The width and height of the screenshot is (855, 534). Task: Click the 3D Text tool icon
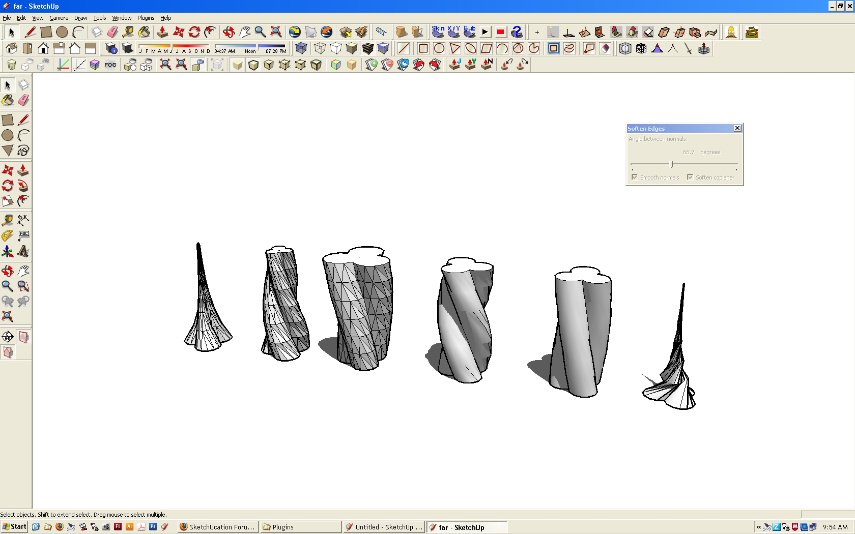coord(23,251)
